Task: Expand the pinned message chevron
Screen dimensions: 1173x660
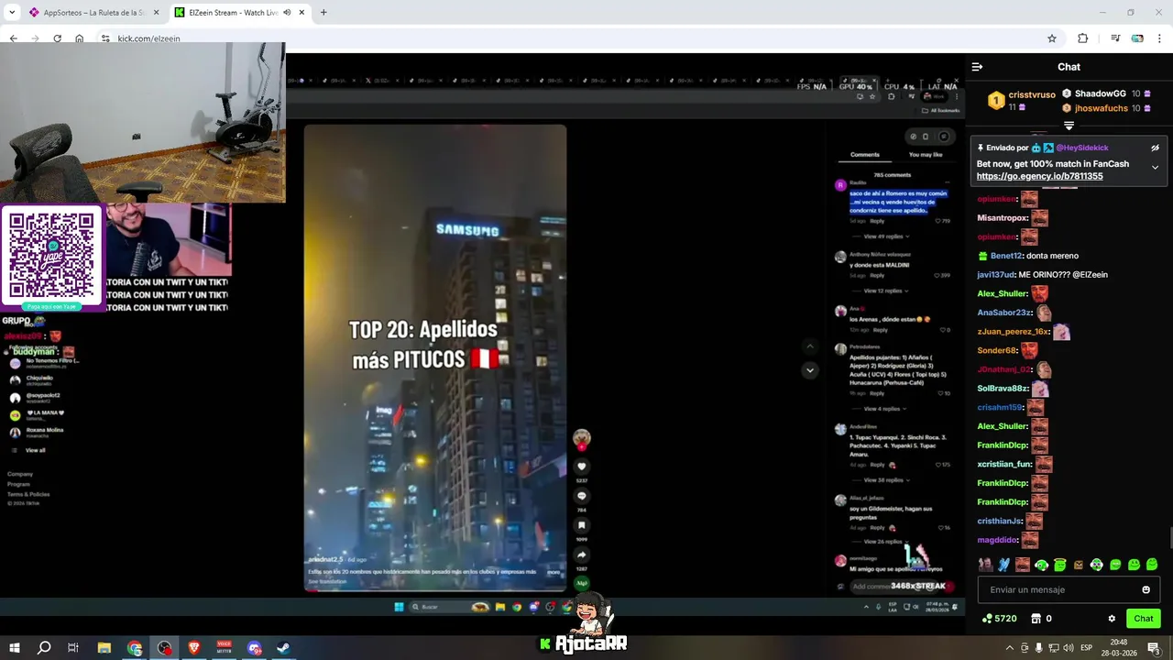Action: [1155, 168]
